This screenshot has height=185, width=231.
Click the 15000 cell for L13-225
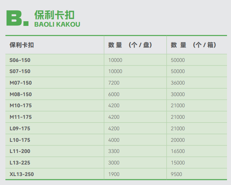pyautogui.click(x=178, y=163)
